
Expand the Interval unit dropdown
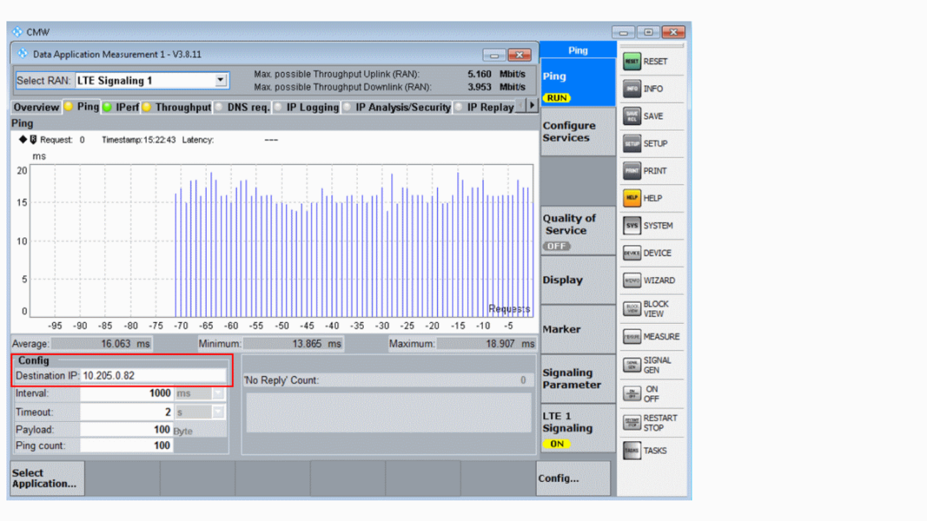(x=216, y=394)
